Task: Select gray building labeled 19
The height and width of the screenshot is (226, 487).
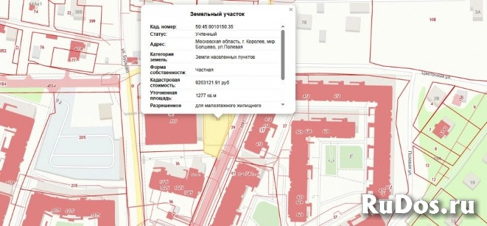Action: click(x=472, y=183)
